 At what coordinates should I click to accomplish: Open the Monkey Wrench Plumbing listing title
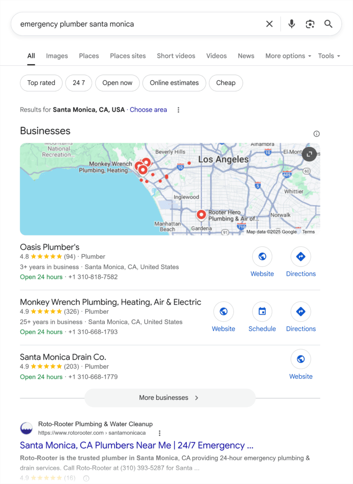110,302
